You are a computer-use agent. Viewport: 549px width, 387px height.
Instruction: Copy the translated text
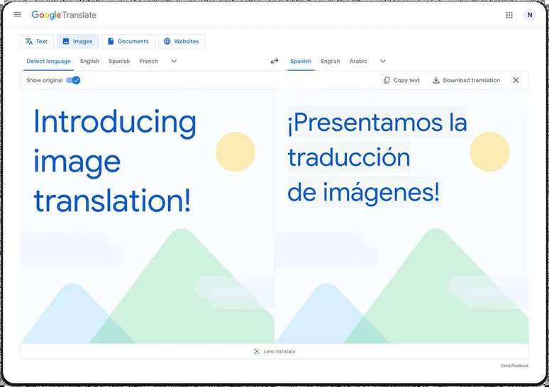point(401,80)
